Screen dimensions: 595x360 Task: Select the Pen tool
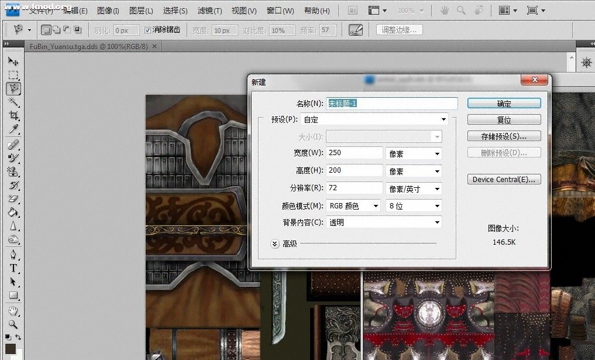point(13,255)
